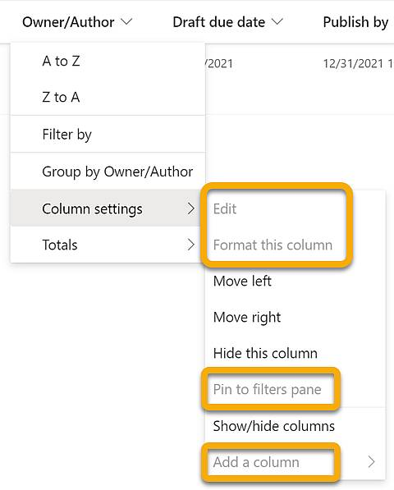Choose Format this column
This screenshot has width=394, height=490.
pos(273,245)
